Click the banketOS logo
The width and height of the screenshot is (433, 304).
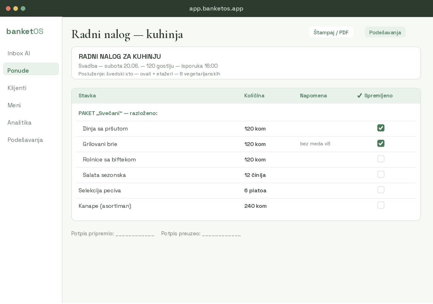(x=25, y=31)
